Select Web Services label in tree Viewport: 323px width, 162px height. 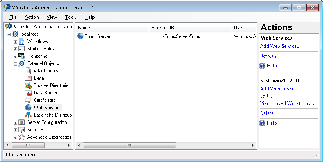(47, 108)
